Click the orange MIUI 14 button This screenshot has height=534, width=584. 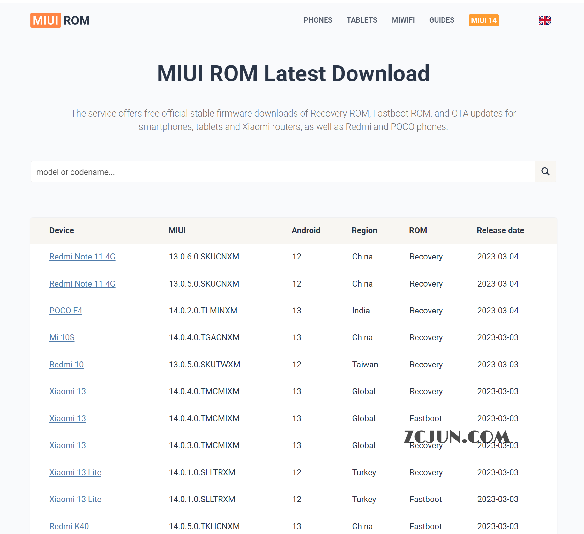483,20
